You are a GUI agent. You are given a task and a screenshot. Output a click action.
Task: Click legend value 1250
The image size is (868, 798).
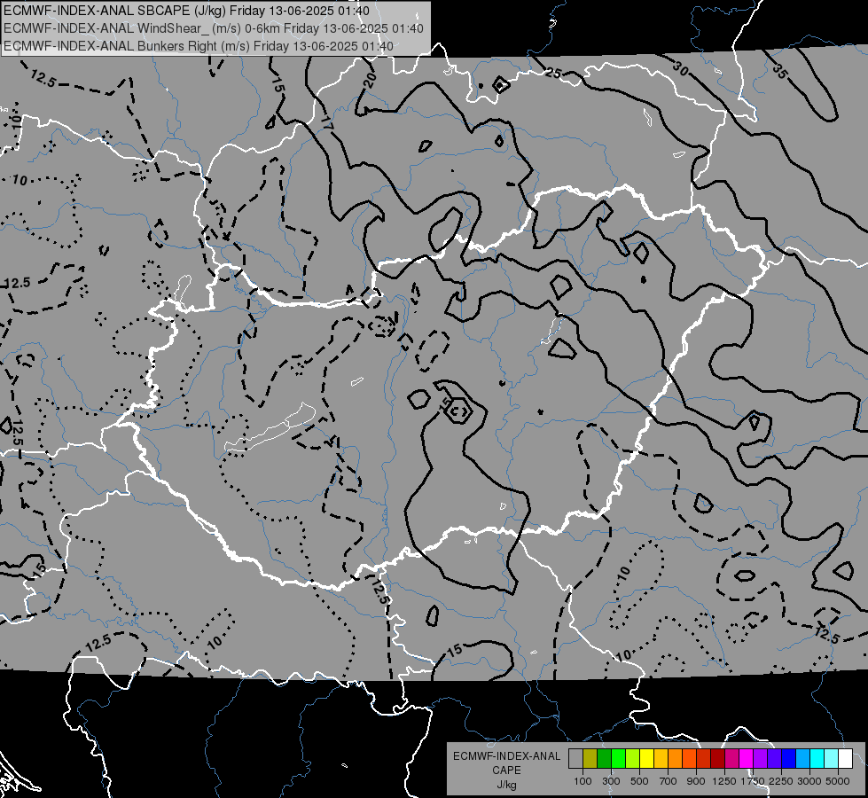pyautogui.click(x=724, y=781)
